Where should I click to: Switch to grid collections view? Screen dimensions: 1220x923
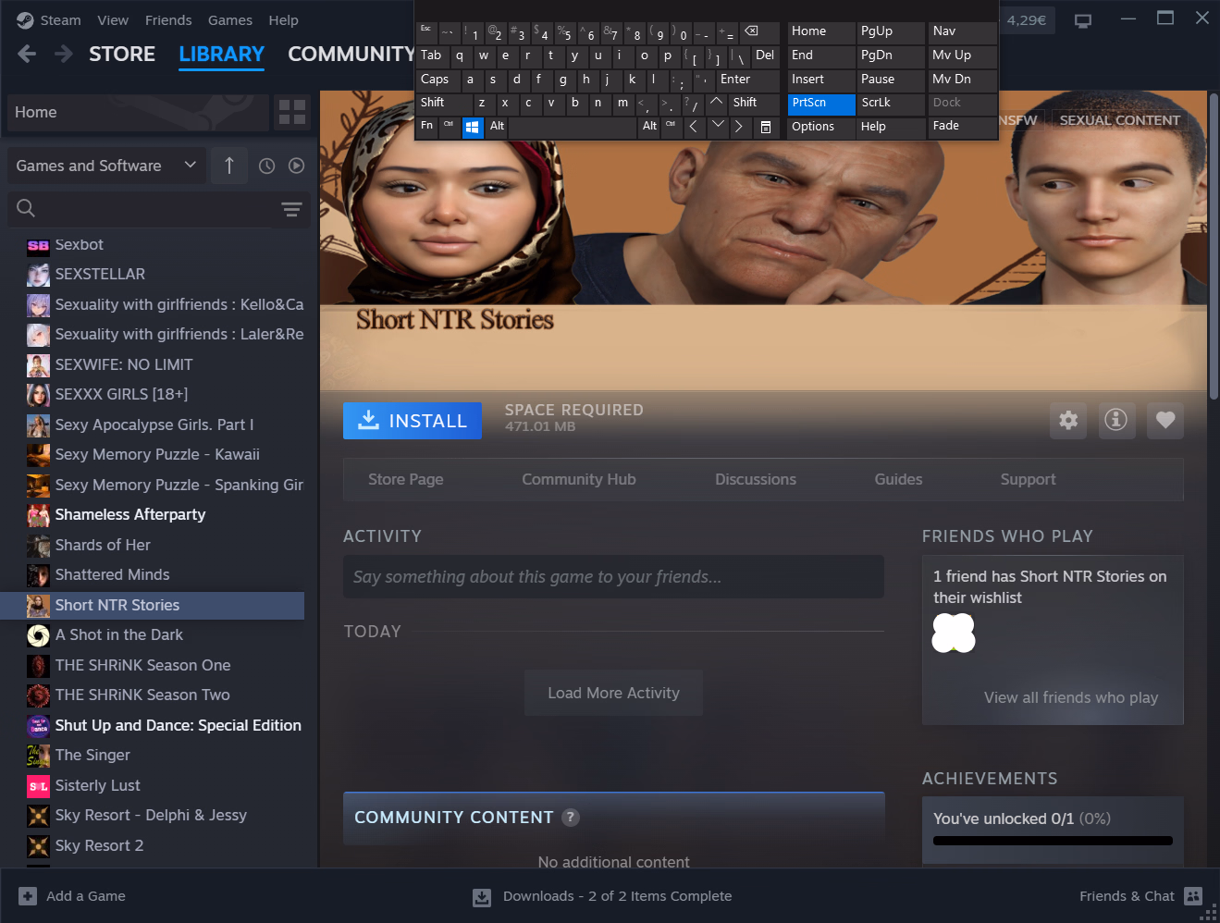[292, 112]
